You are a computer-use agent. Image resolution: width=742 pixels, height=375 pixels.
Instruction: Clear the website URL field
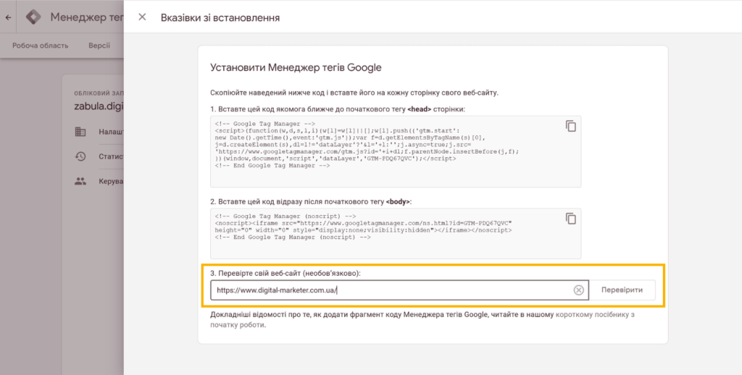point(578,290)
